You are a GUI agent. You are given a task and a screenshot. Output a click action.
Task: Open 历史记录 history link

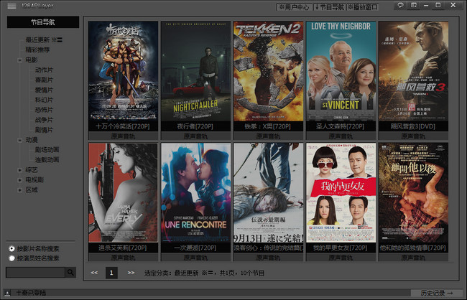coord(437,293)
